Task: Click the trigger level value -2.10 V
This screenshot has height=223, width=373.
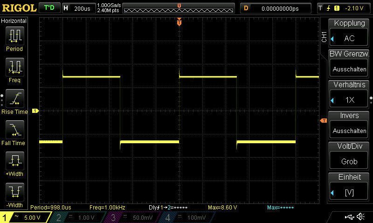Action: pyautogui.click(x=354, y=8)
